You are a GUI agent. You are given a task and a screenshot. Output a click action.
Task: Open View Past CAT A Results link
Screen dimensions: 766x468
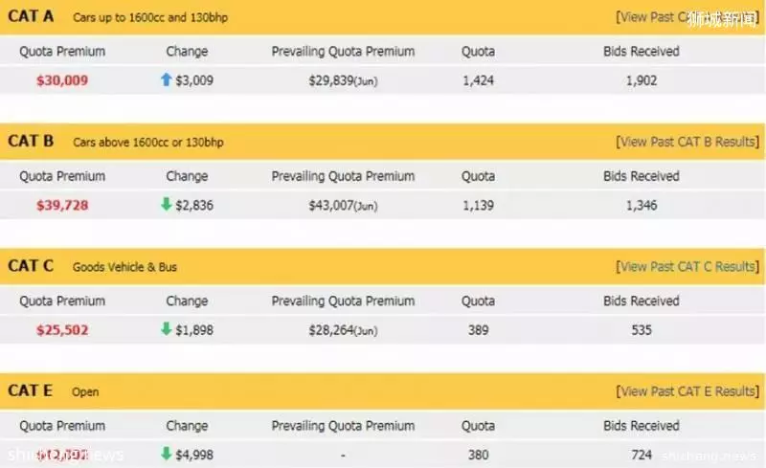(x=687, y=17)
